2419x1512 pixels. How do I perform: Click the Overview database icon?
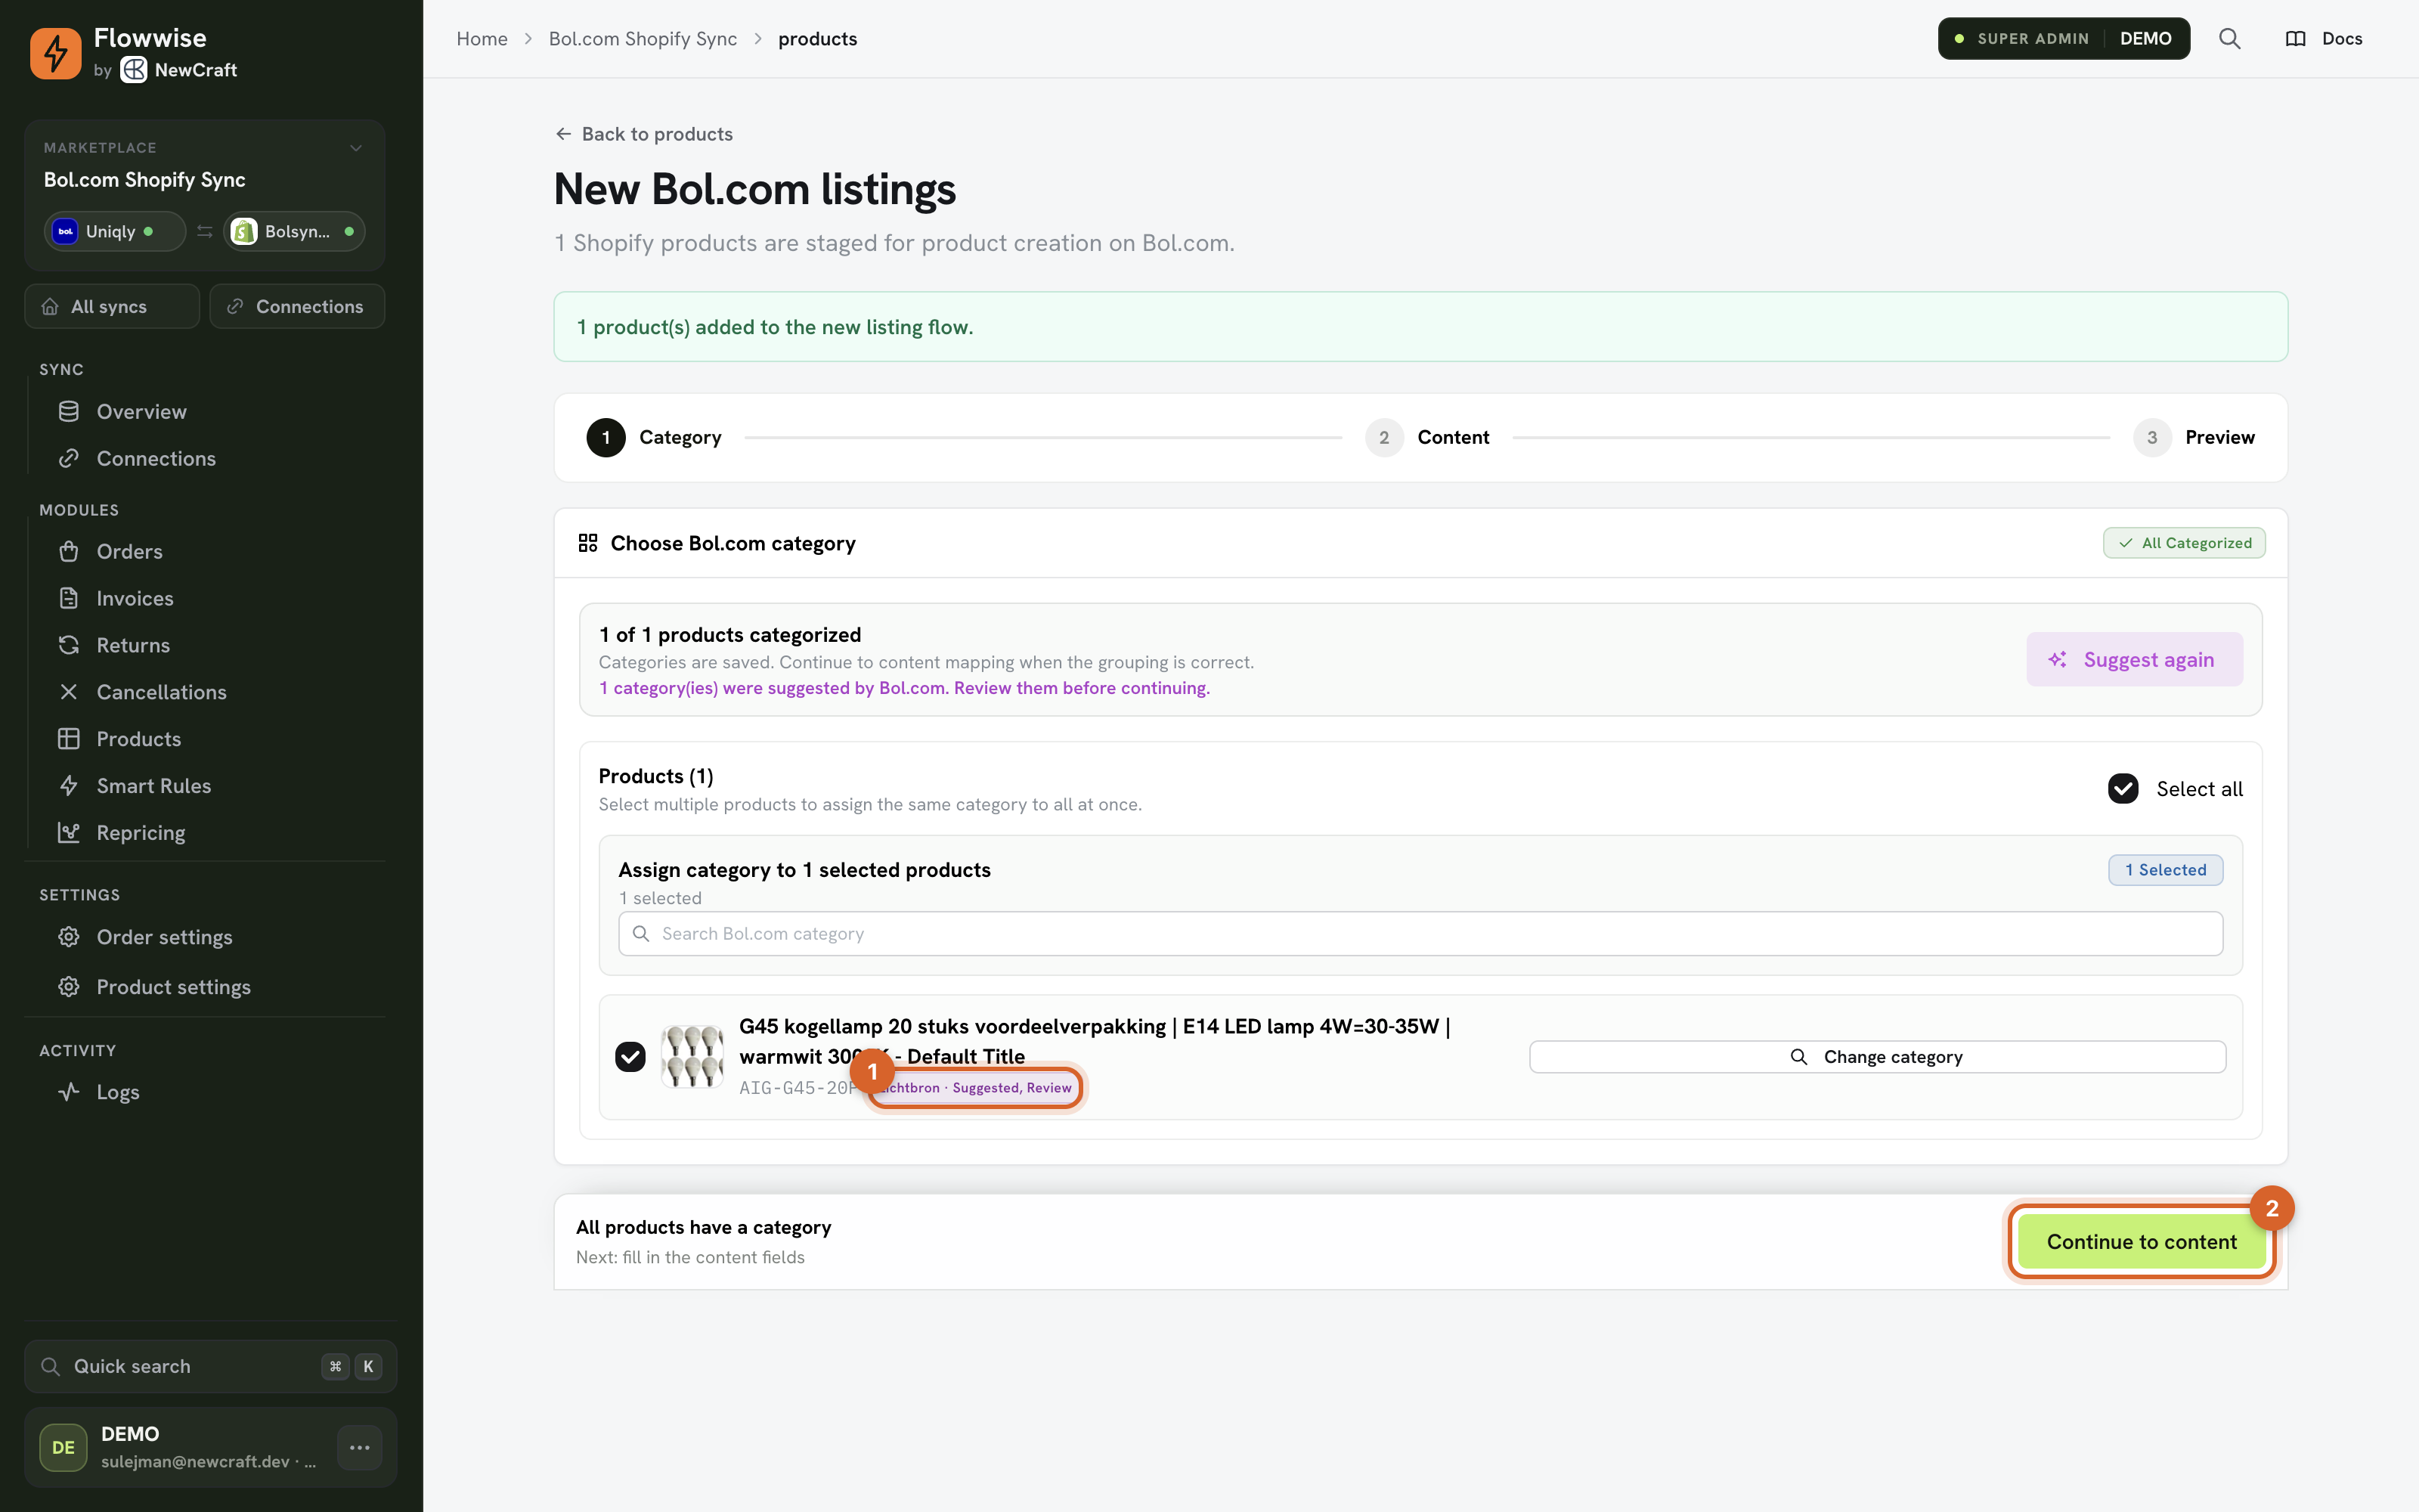pyautogui.click(x=69, y=412)
